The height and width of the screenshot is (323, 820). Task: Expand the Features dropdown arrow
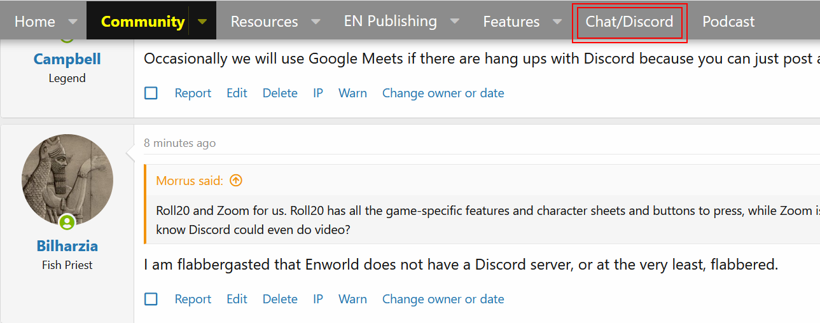[x=557, y=21]
